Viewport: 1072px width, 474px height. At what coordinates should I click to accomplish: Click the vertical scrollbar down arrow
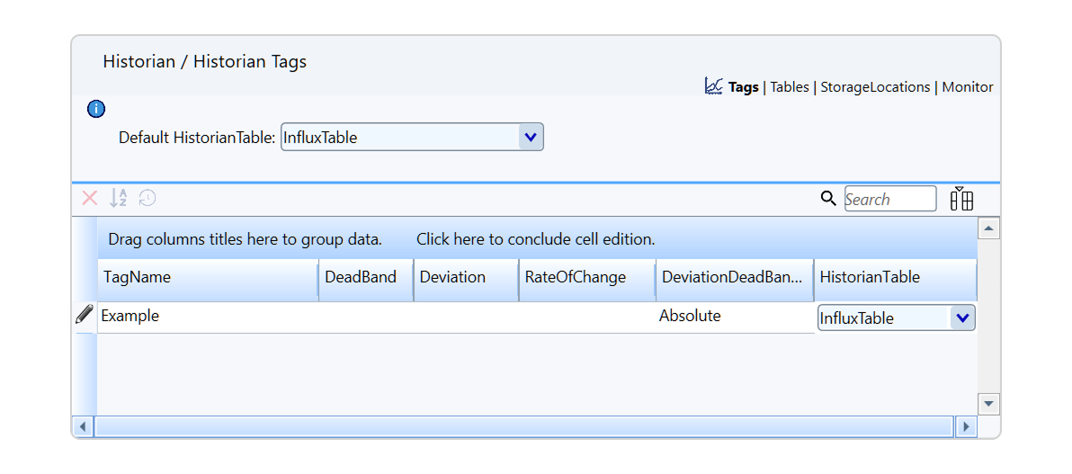click(x=988, y=404)
